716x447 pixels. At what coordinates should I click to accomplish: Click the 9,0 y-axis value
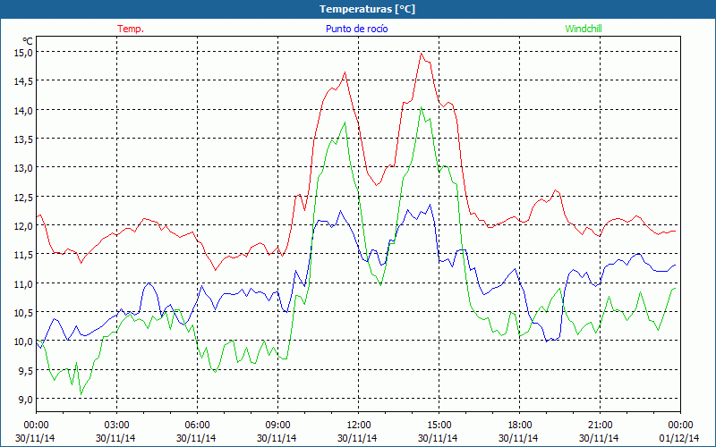tap(26, 399)
